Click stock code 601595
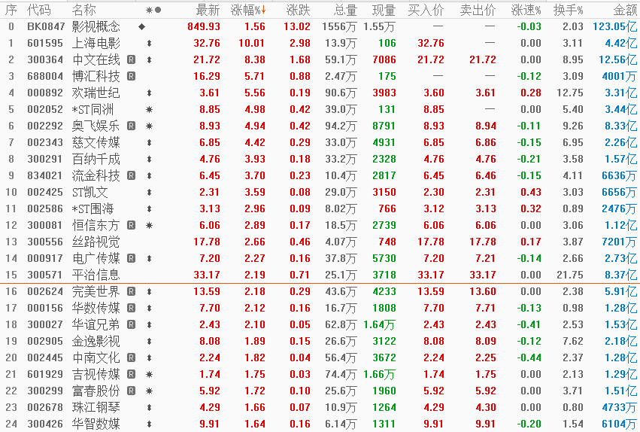Viewport: 640px width, 432px height. click(x=45, y=44)
